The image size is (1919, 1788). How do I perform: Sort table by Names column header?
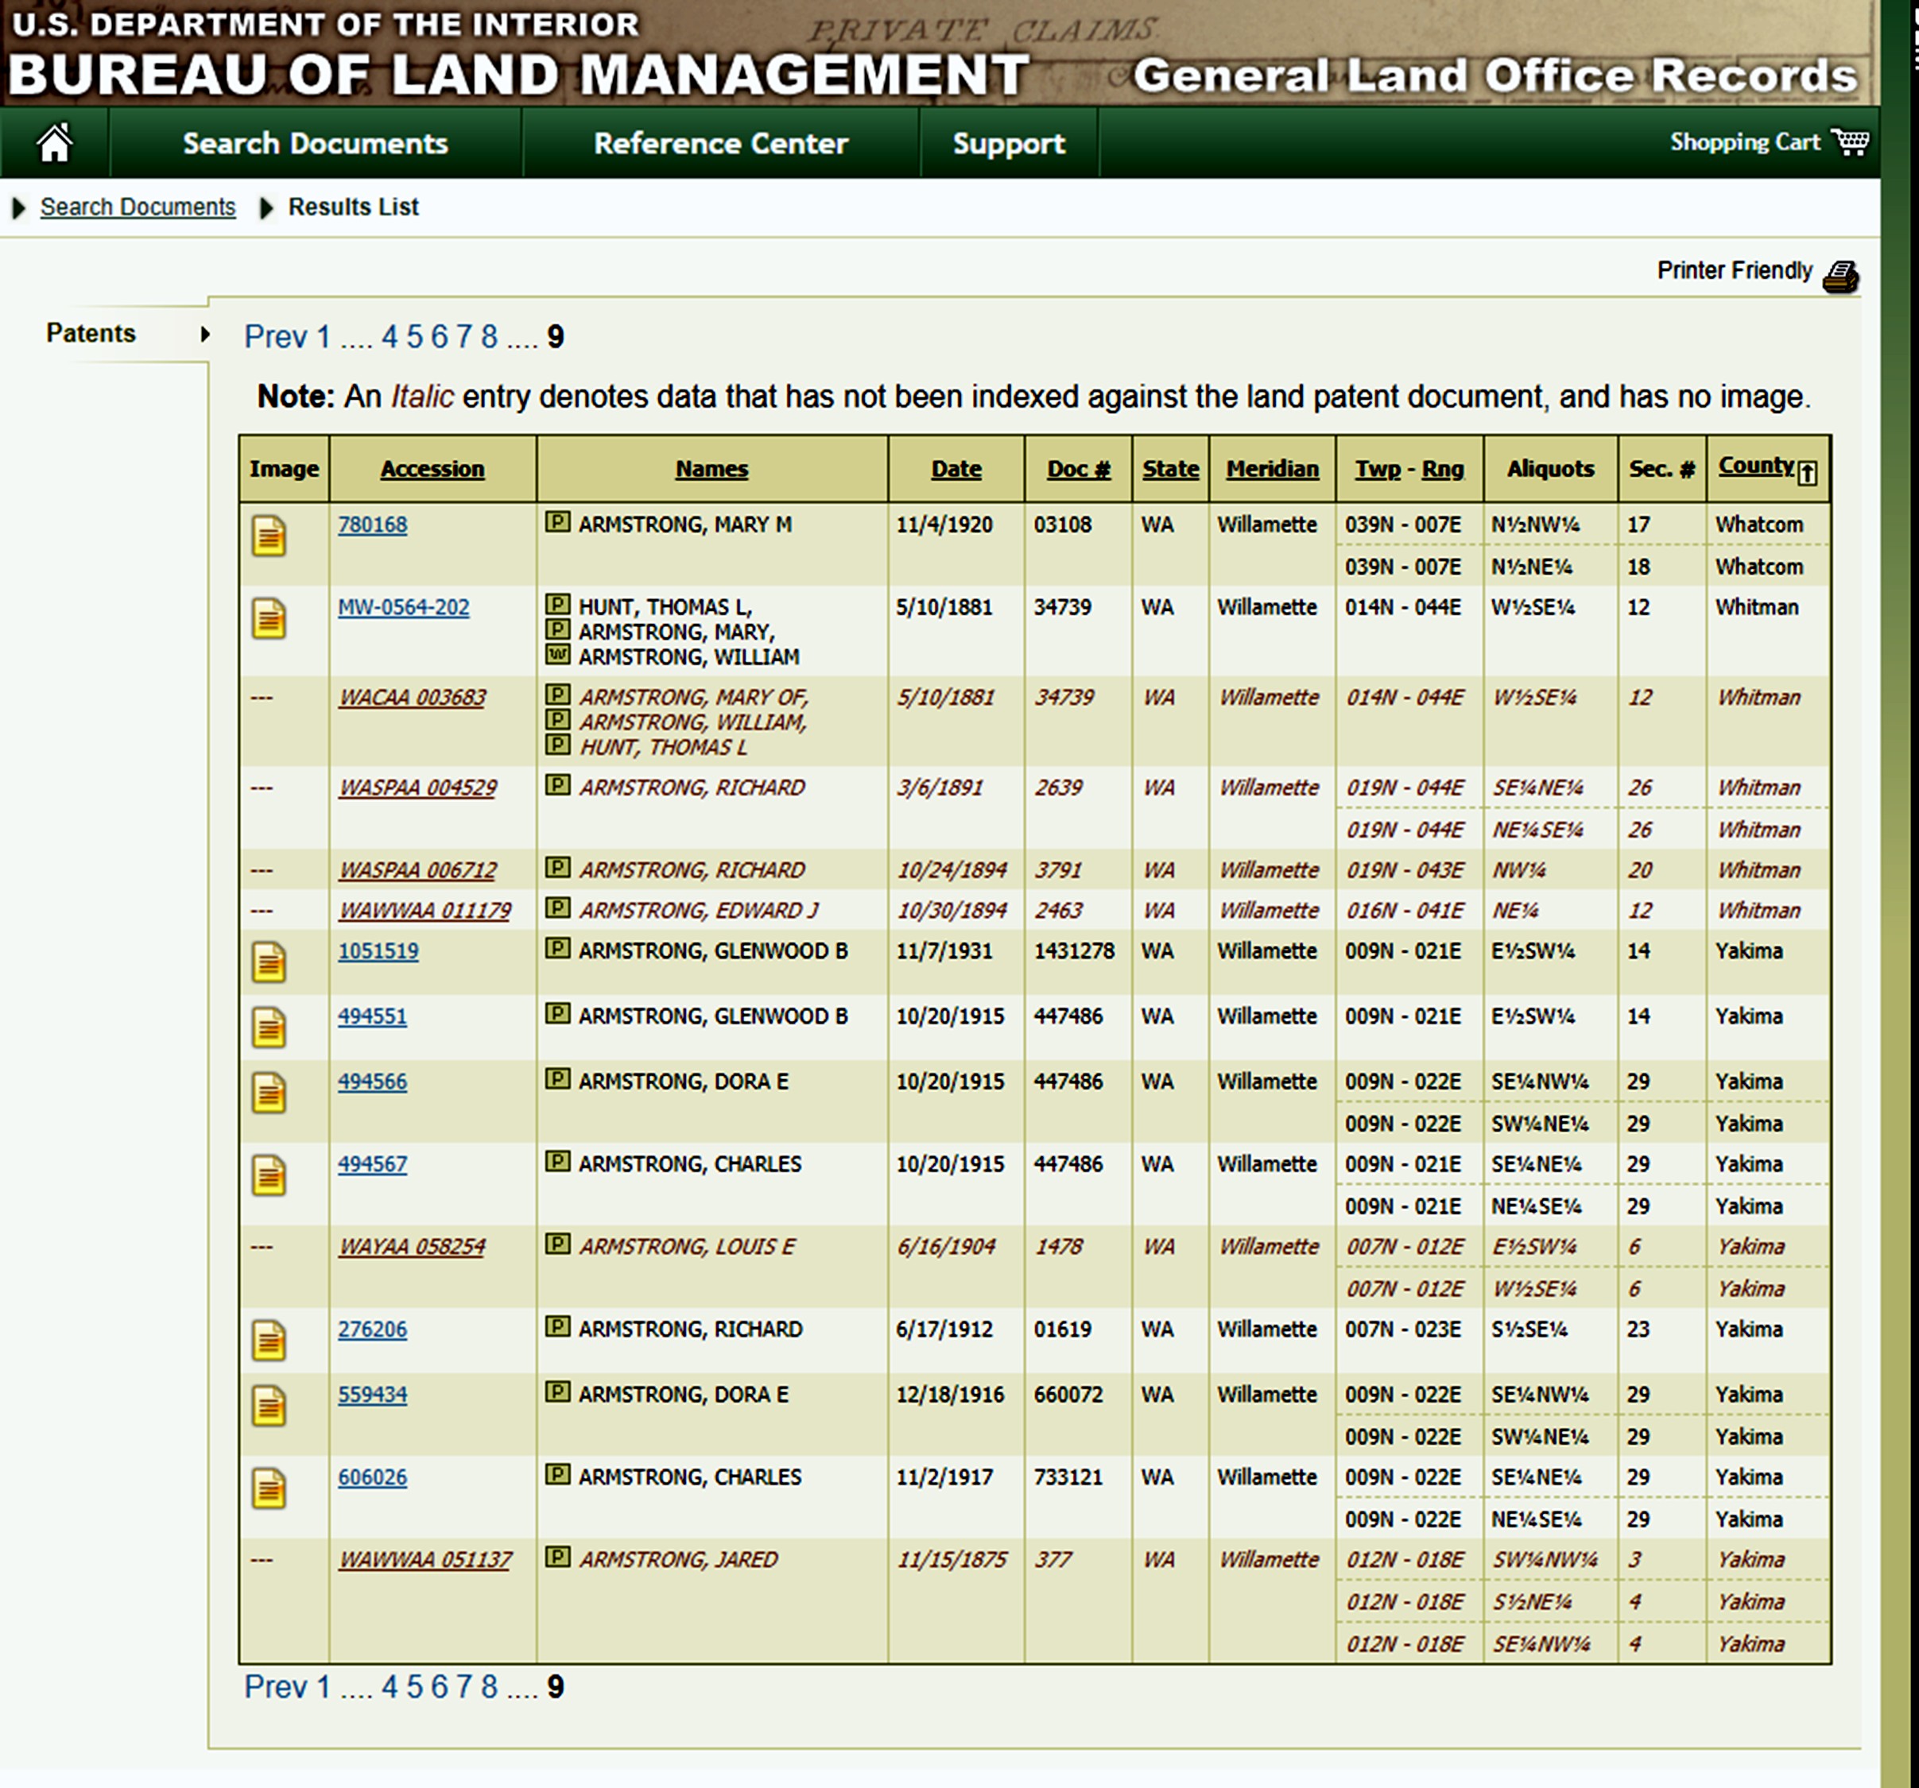[x=711, y=469]
